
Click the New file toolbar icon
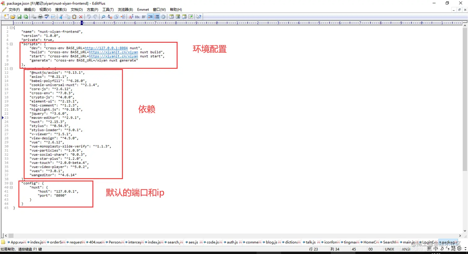pyautogui.click(x=6, y=17)
